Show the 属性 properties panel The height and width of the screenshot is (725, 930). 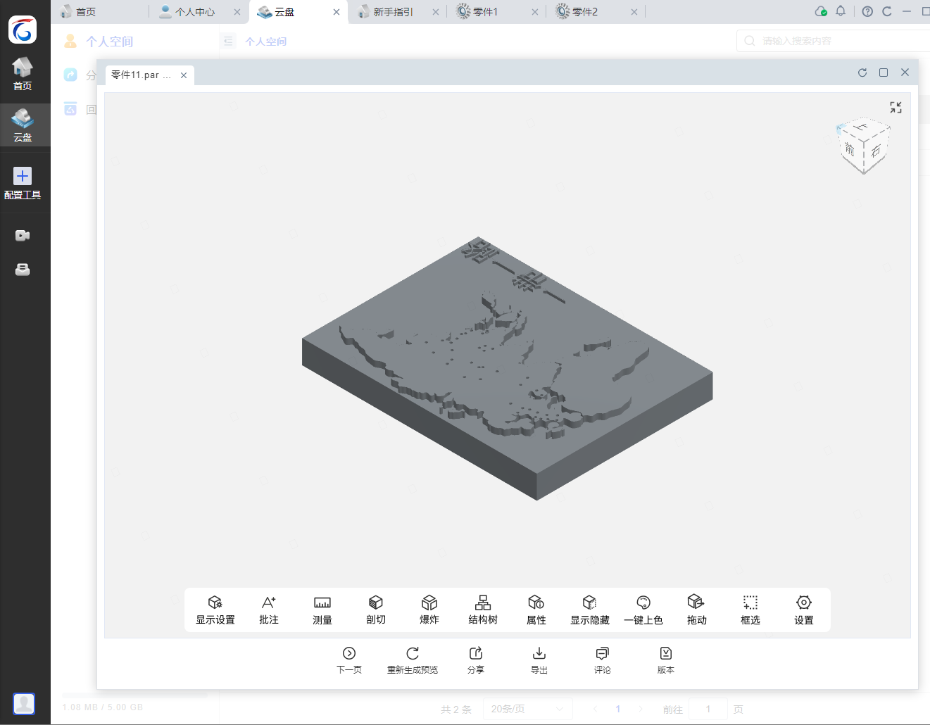click(536, 610)
